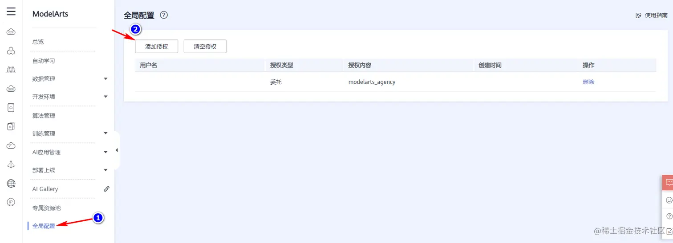
Task: Click the 全局配置 page heading
Action: (x=139, y=16)
